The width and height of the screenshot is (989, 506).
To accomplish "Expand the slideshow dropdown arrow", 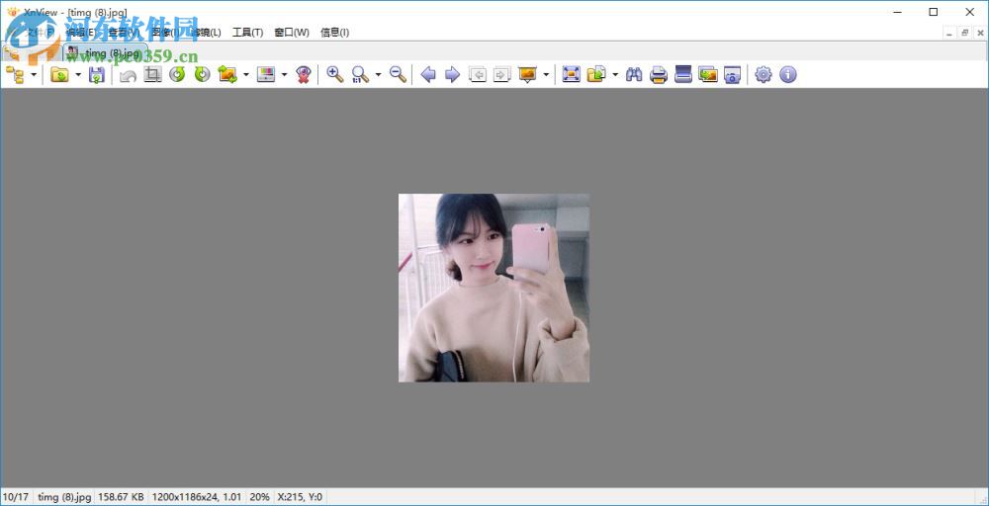I will [546, 75].
